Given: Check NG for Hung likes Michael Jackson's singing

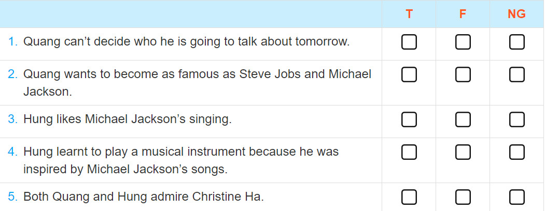Looking at the screenshot, I should [516, 120].
